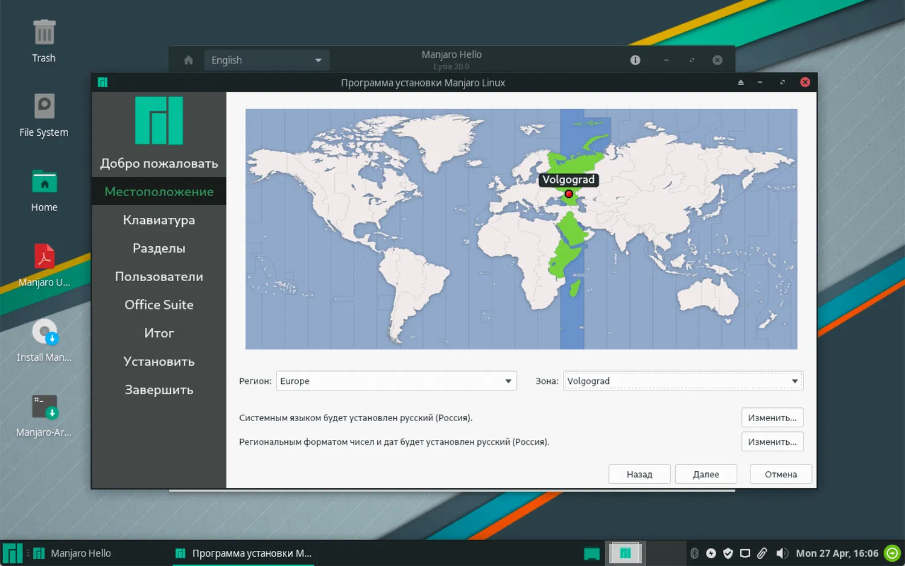Screen dimensions: 905x566
Task: Select the Добро пожаловать step in sidebar
Action: point(159,163)
